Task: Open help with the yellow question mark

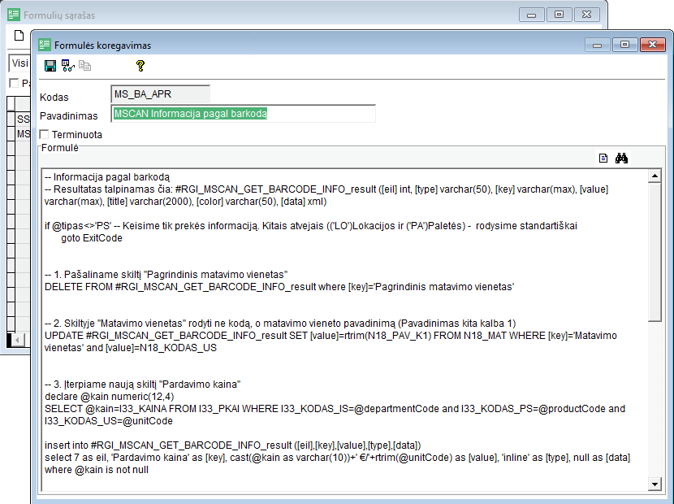Action: pos(140,66)
